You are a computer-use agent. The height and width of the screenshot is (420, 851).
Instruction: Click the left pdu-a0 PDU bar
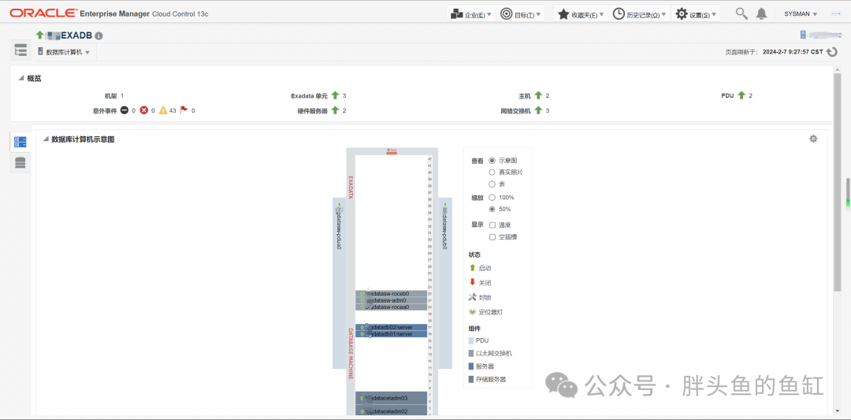[x=339, y=283]
